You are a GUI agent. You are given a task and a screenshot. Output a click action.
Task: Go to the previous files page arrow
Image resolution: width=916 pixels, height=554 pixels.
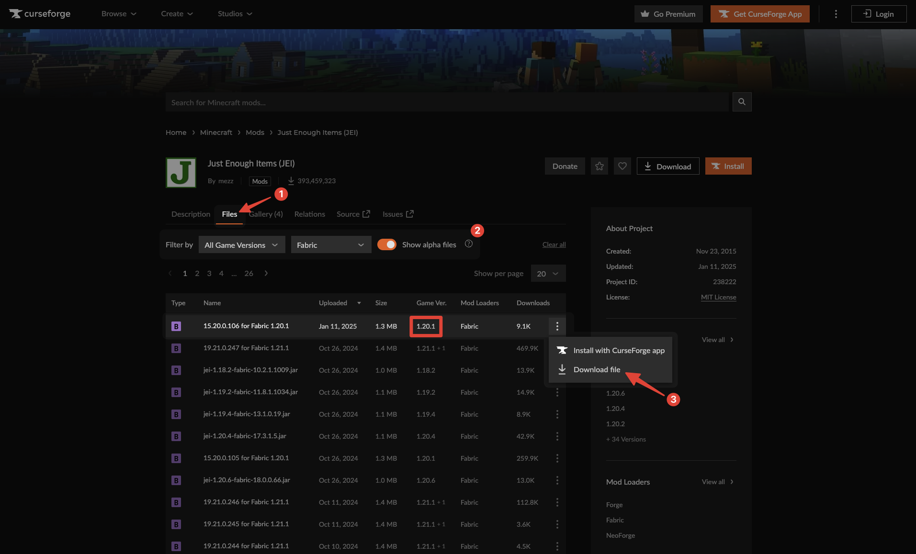[170, 273]
